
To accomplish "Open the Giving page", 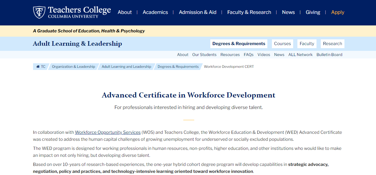I will coord(313,12).
